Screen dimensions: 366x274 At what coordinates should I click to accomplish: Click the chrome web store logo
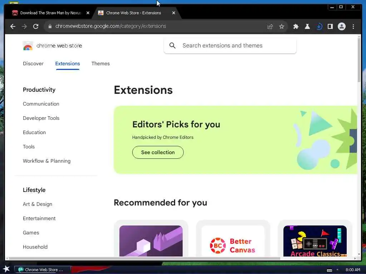[53, 46]
